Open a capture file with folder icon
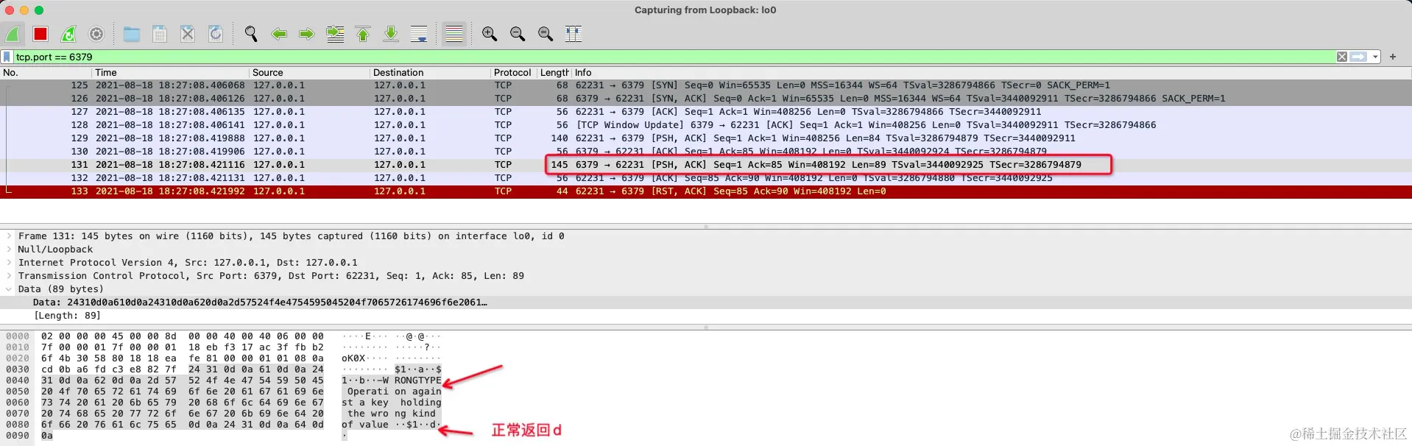This screenshot has width=1412, height=446. click(x=132, y=34)
